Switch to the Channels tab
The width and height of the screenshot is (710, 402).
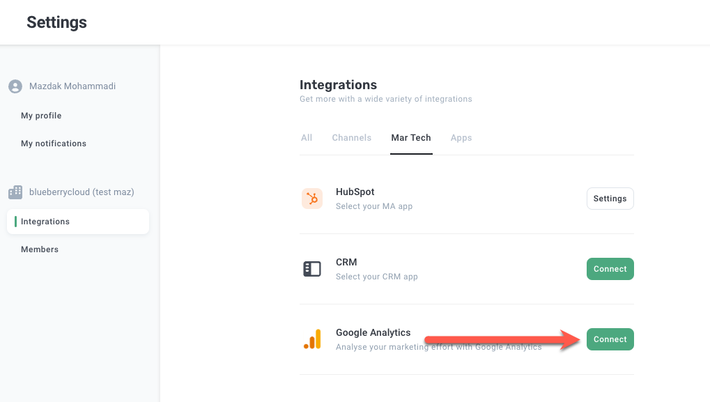coord(352,138)
